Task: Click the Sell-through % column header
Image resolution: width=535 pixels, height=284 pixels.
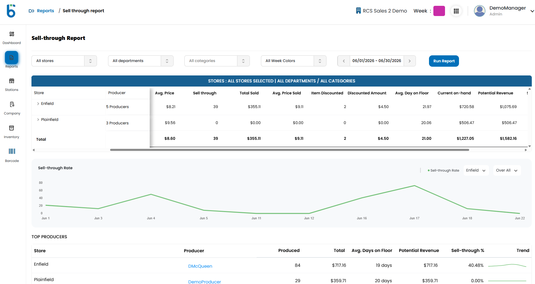Action: click(467, 251)
